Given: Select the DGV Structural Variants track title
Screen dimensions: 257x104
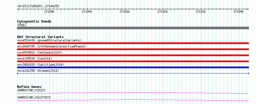Looking at the screenshot, I should pyautogui.click(x=40, y=37).
